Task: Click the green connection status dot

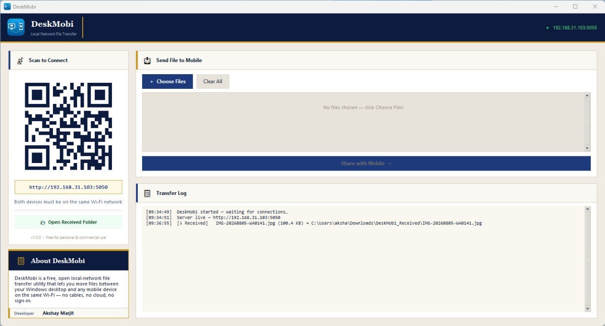Action: pos(548,28)
